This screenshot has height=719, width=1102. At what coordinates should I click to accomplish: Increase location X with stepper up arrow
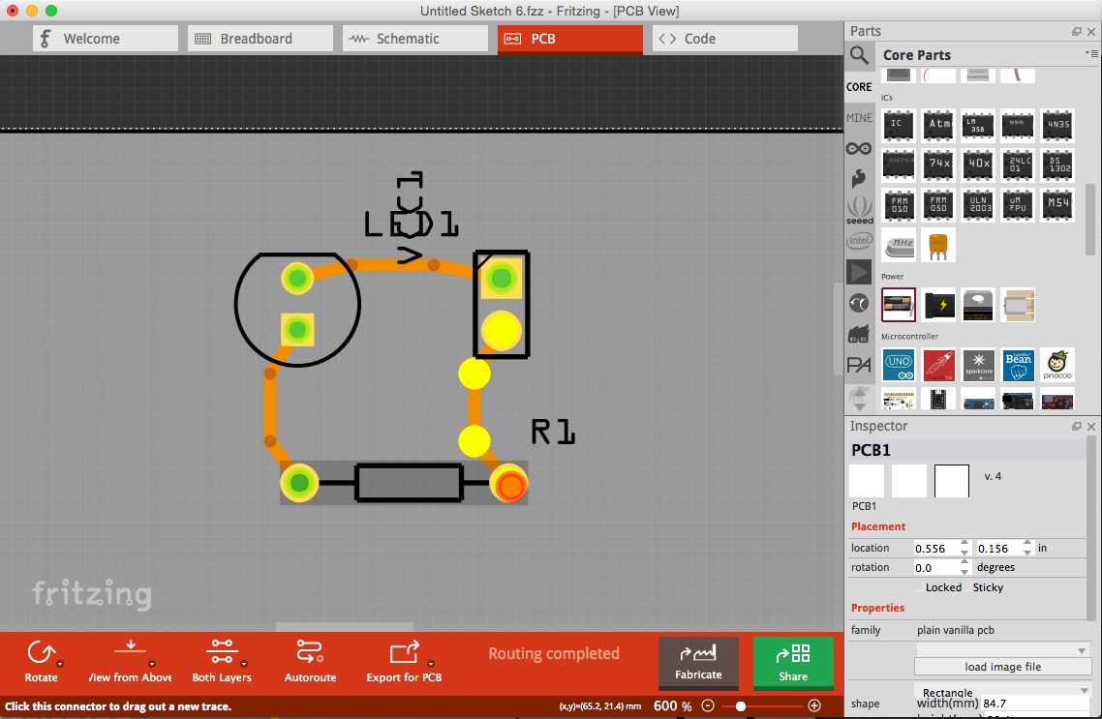click(x=964, y=544)
